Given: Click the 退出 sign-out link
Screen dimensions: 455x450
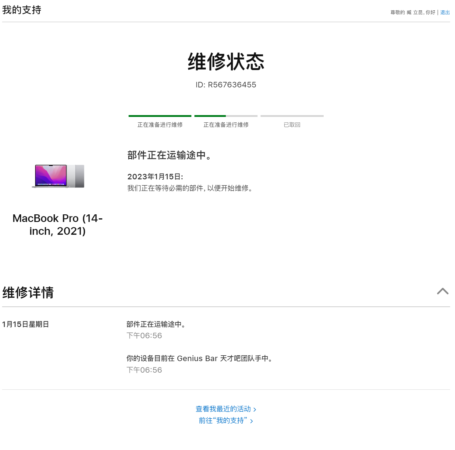Looking at the screenshot, I should [x=445, y=12].
